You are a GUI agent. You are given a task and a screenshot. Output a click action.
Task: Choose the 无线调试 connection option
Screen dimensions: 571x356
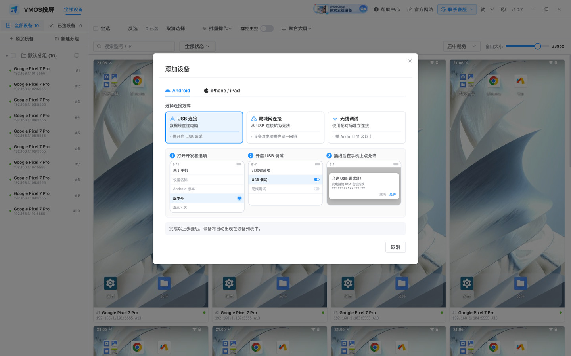click(367, 127)
